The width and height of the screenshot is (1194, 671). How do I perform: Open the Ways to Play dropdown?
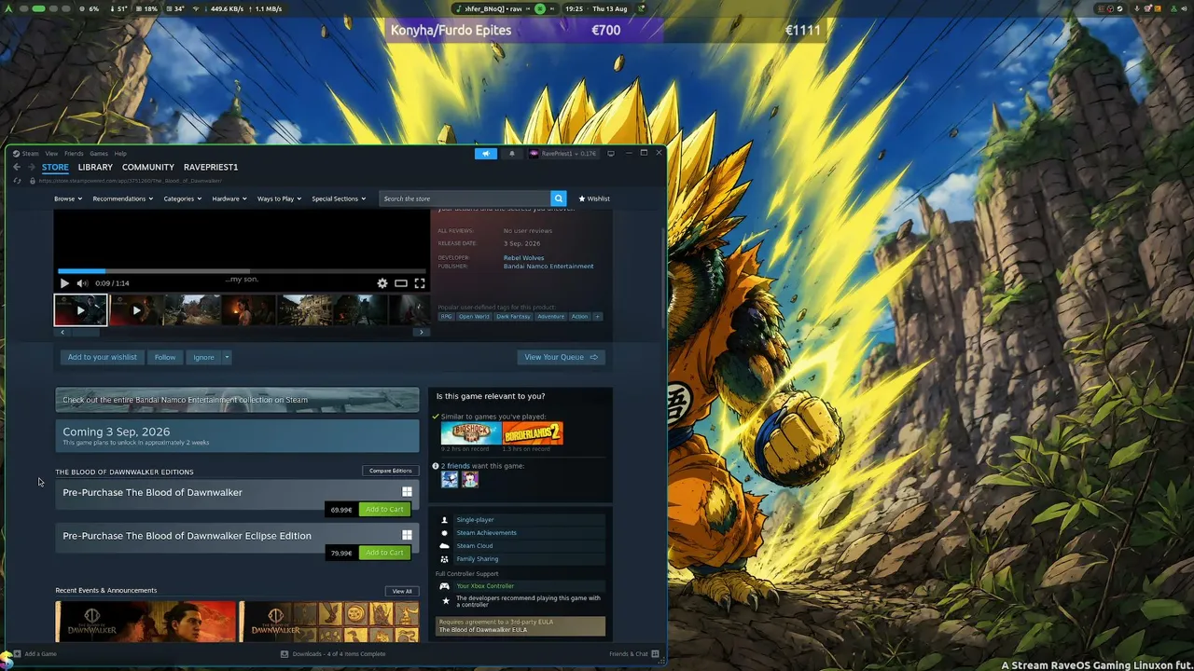coord(279,199)
